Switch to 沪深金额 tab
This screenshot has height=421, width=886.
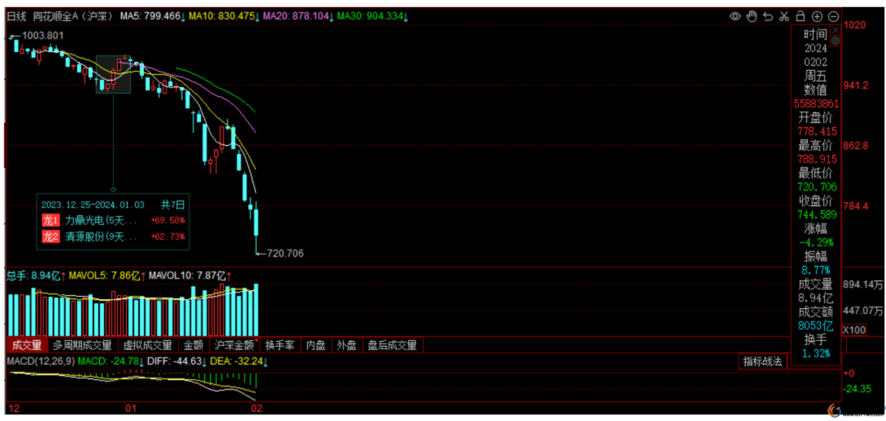234,345
